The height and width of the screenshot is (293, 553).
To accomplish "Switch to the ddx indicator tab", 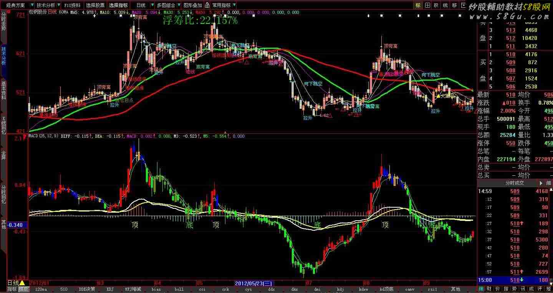I will coord(271,289).
